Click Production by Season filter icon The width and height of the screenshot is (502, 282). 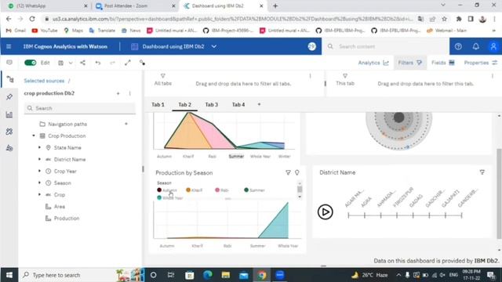pyautogui.click(x=288, y=172)
